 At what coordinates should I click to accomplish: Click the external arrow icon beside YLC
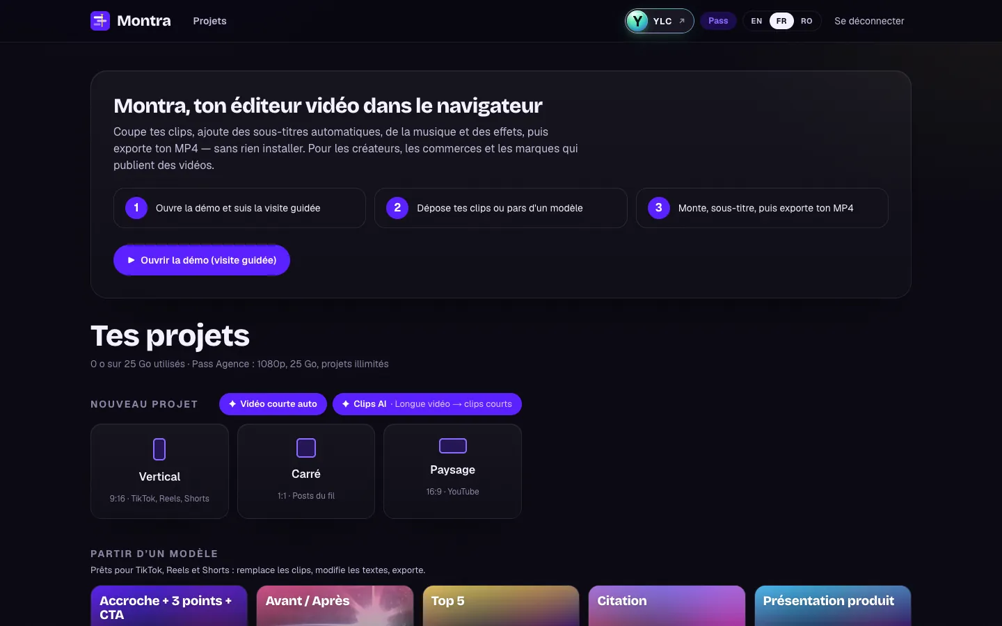pyautogui.click(x=682, y=21)
